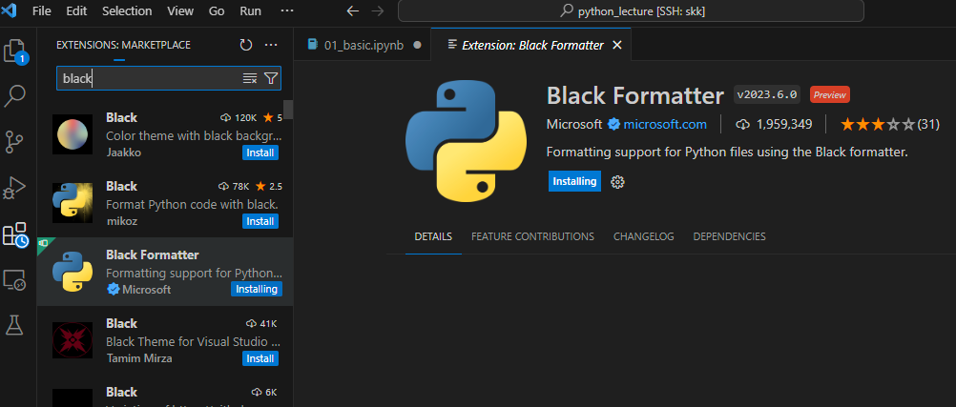Click the Preview badge
Screen dimensions: 956x407
[830, 94]
